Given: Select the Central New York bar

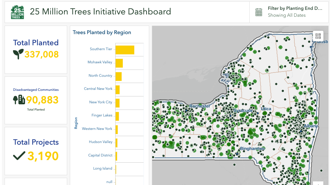Looking at the screenshot, I should click(118, 90).
